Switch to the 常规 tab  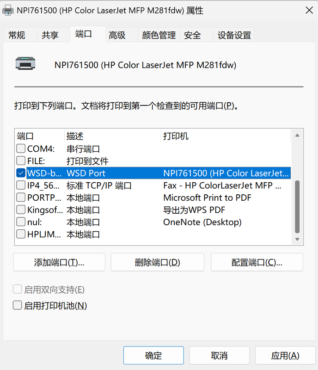click(x=17, y=35)
